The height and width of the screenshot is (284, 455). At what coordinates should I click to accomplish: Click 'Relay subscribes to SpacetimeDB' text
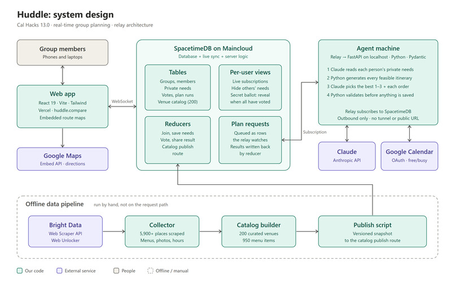[x=378, y=112]
